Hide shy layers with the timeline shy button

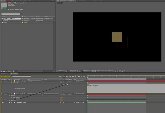pyautogui.click(x=70, y=77)
